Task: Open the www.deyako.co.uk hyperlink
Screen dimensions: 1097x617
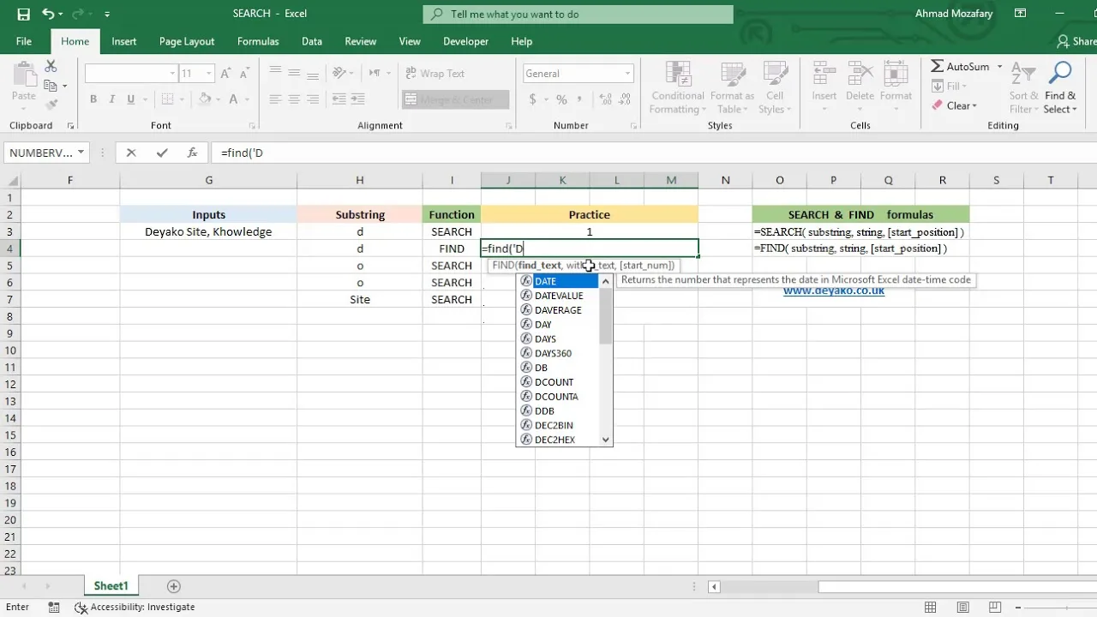Action: tap(834, 291)
